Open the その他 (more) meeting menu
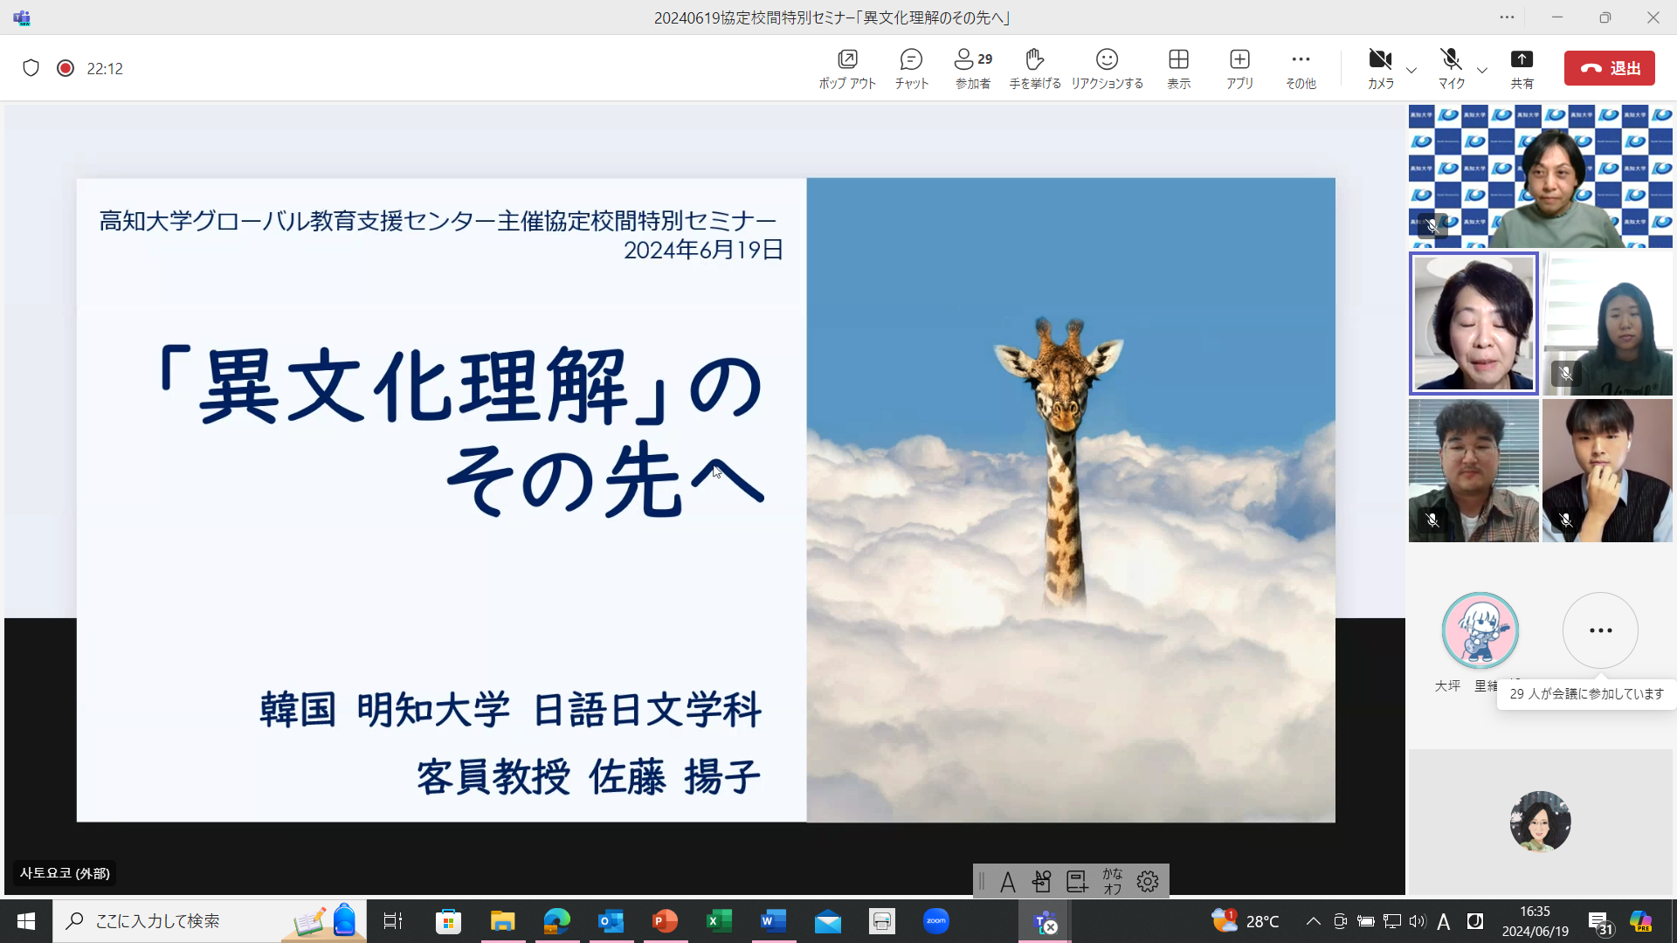This screenshot has height=943, width=1677. point(1301,68)
